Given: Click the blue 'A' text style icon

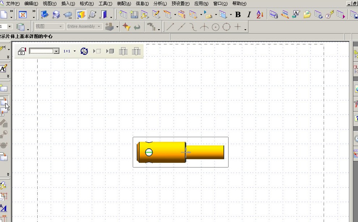Looking at the screenshot, I should [x=3, y=208].
